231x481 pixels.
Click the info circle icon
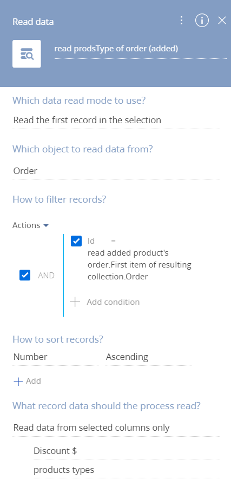(x=202, y=21)
